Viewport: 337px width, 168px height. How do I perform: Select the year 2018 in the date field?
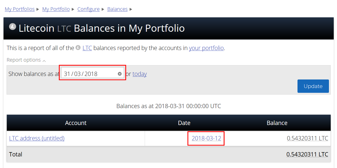tap(91, 74)
